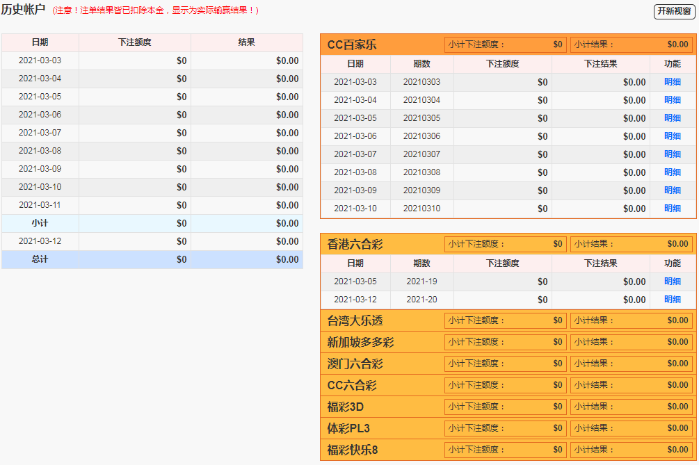Click the 总计 row in history table
The image size is (699, 465).
click(40, 259)
